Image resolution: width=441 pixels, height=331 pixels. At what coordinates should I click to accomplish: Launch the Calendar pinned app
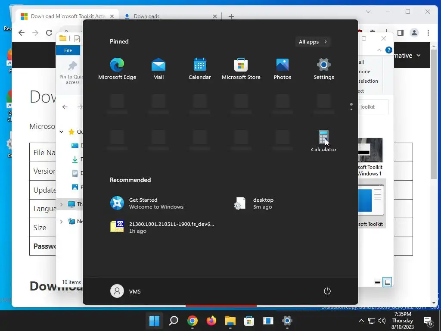200,69
